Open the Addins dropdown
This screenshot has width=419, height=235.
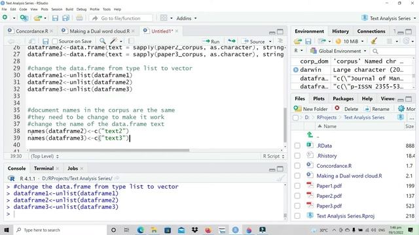tap(187, 18)
